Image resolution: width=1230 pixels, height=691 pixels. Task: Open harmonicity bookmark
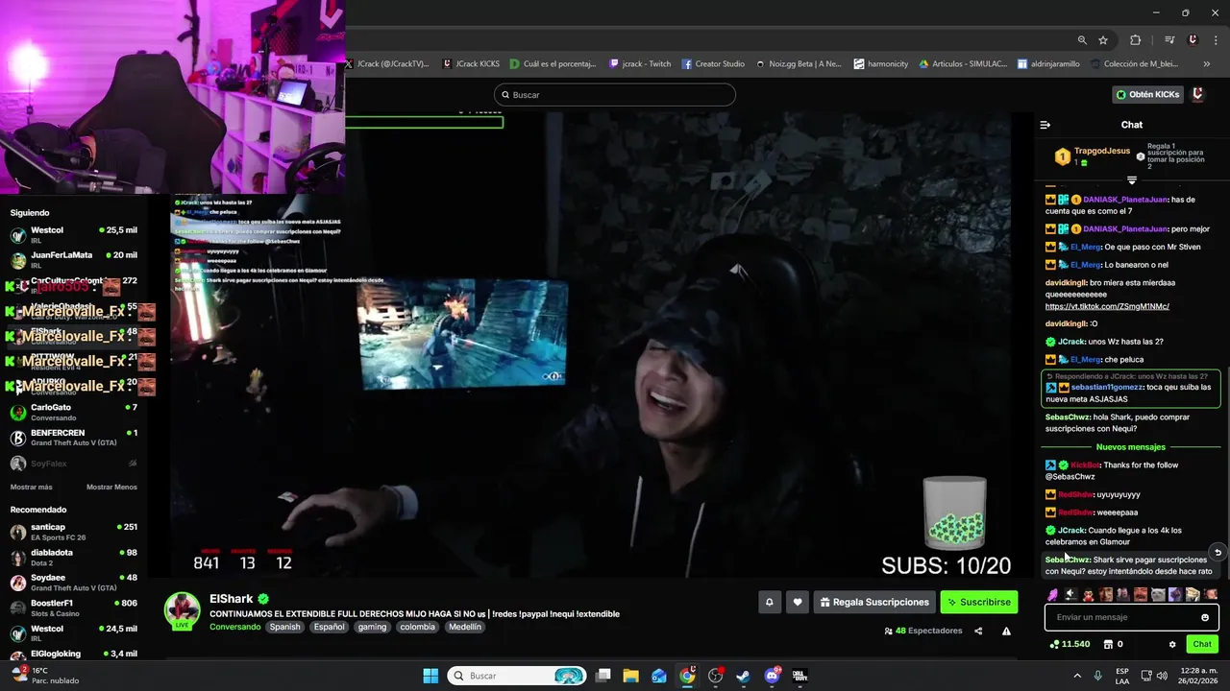pos(880,64)
